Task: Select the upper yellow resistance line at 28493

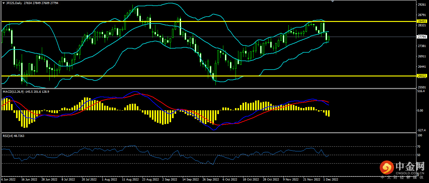Action: click(189, 21)
